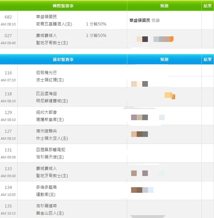The image size is (214, 218).
Task: Select 華盛頓國民 team name in game 682 matchup
Action: [46, 17]
